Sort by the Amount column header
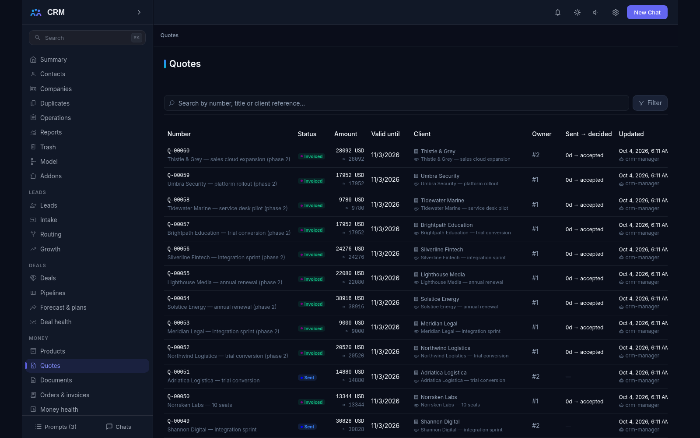The height and width of the screenshot is (438, 700). coord(346,134)
